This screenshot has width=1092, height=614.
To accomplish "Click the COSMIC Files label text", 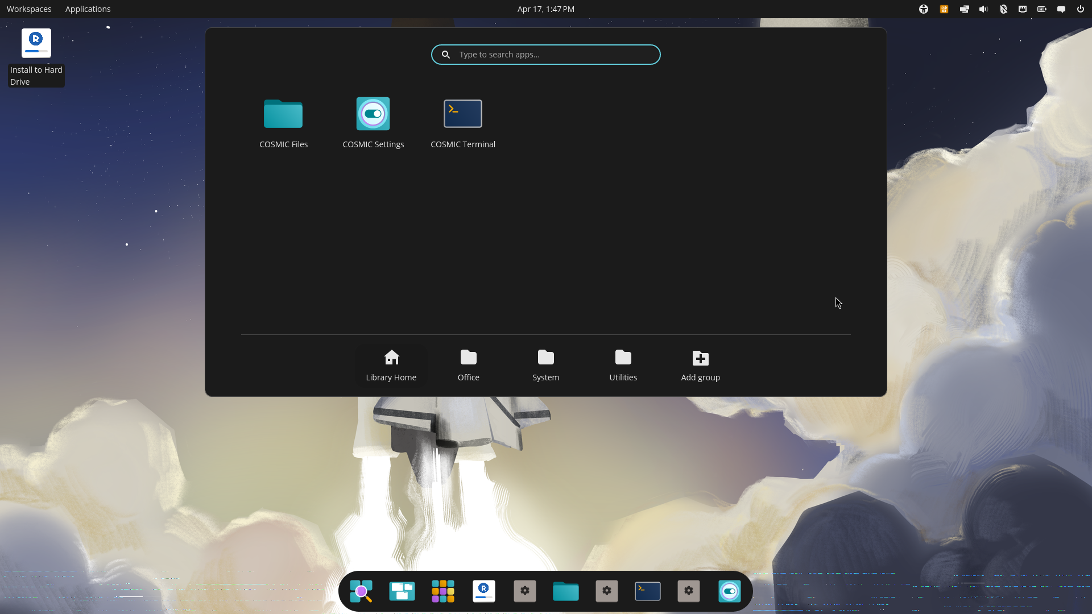I will point(284,144).
